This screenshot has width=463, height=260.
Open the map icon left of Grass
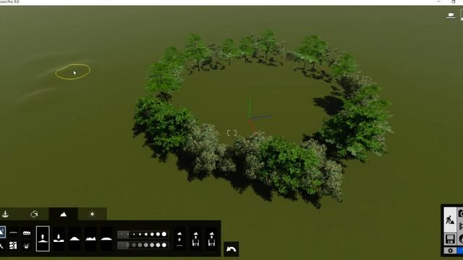(13, 246)
